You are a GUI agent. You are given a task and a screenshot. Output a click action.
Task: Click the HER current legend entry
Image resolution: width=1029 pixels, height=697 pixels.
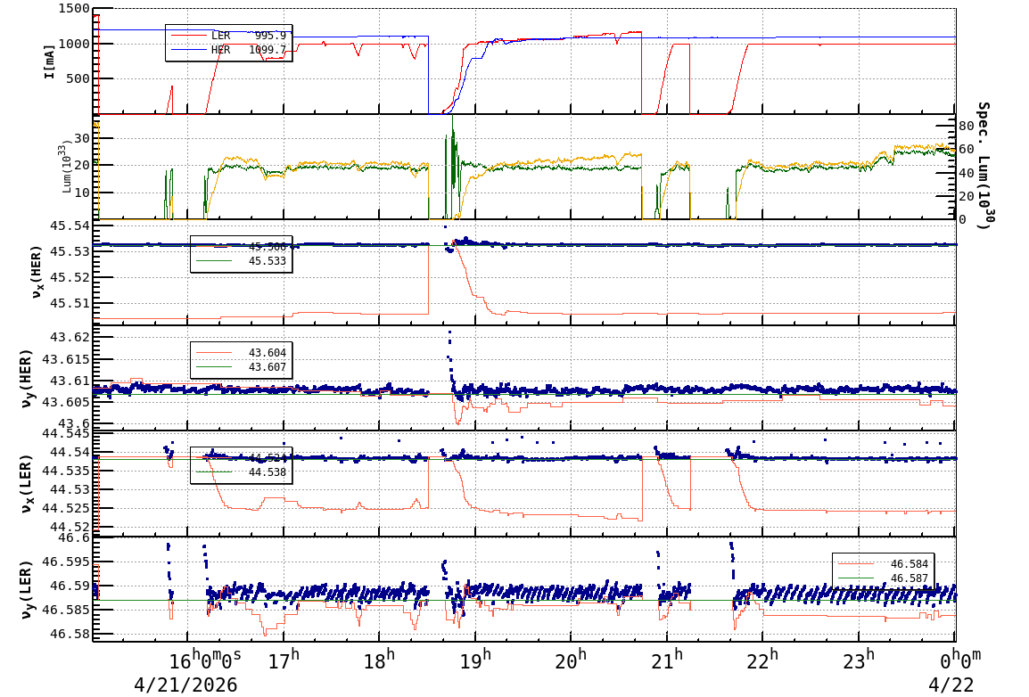[x=228, y=50]
